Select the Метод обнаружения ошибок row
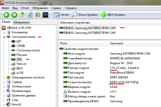The width and height of the screenshot is (161, 107). click(x=89, y=97)
